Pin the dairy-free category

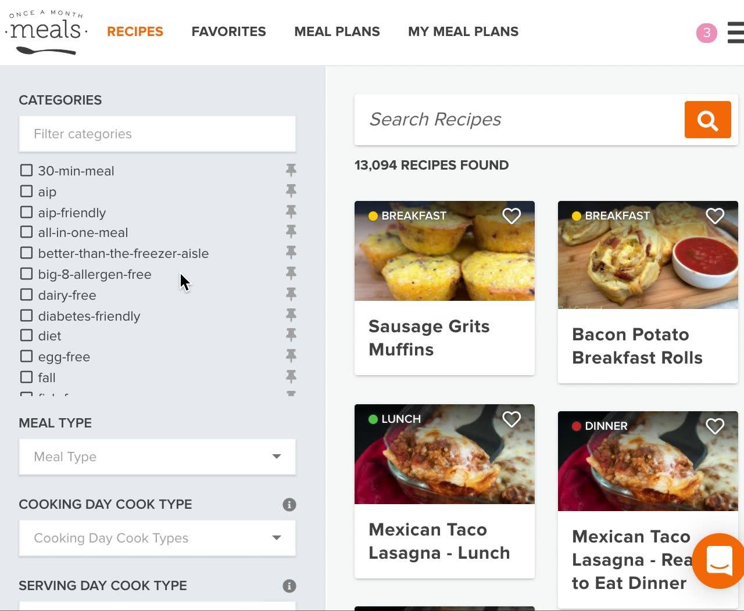(x=291, y=294)
